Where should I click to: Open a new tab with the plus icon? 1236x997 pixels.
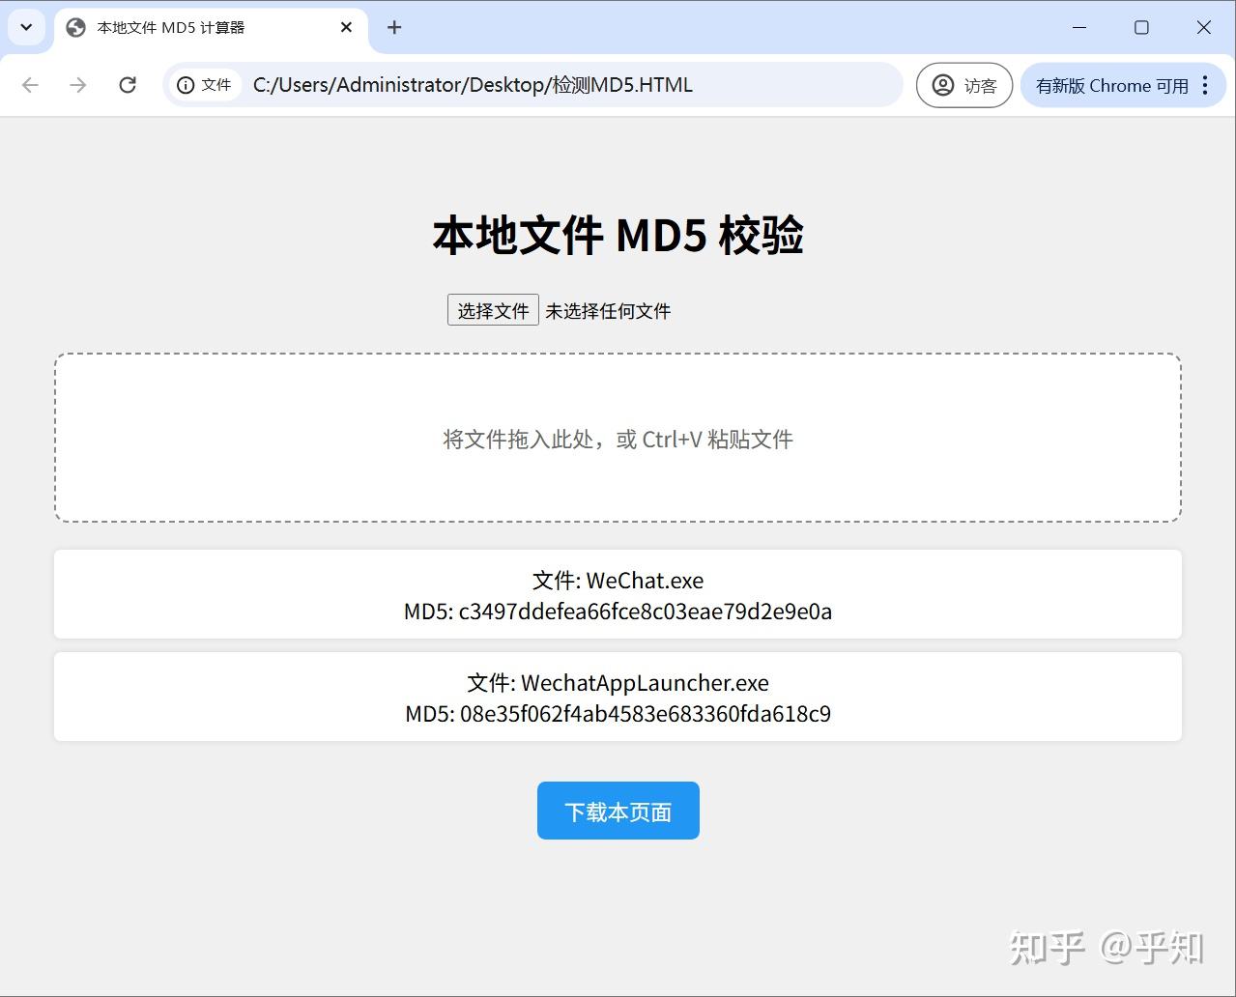pos(393,27)
